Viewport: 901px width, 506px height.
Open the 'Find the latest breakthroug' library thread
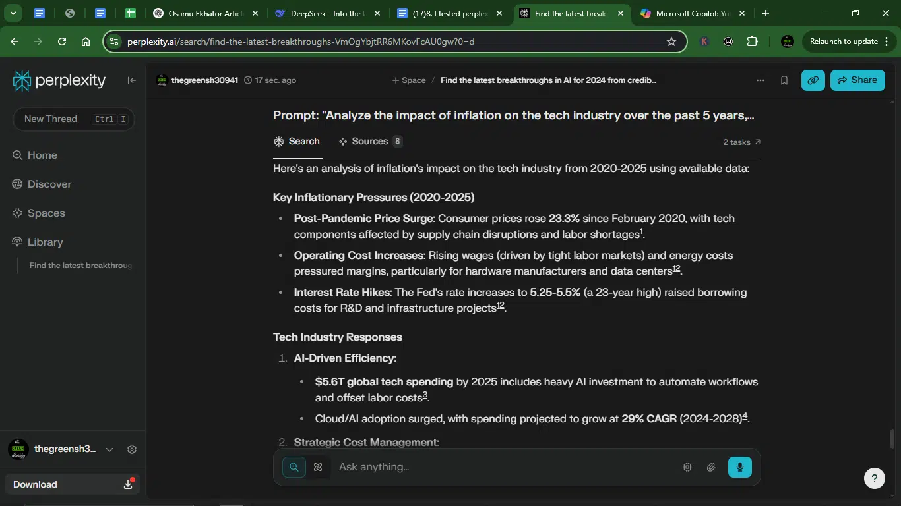click(80, 266)
